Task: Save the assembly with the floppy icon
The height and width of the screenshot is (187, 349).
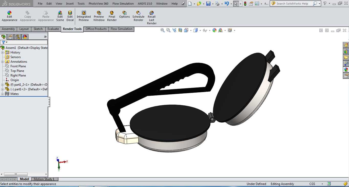Action: point(208,4)
